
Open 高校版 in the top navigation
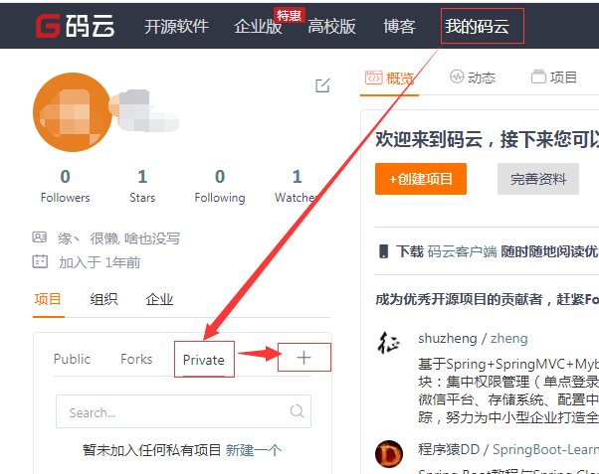click(x=331, y=26)
